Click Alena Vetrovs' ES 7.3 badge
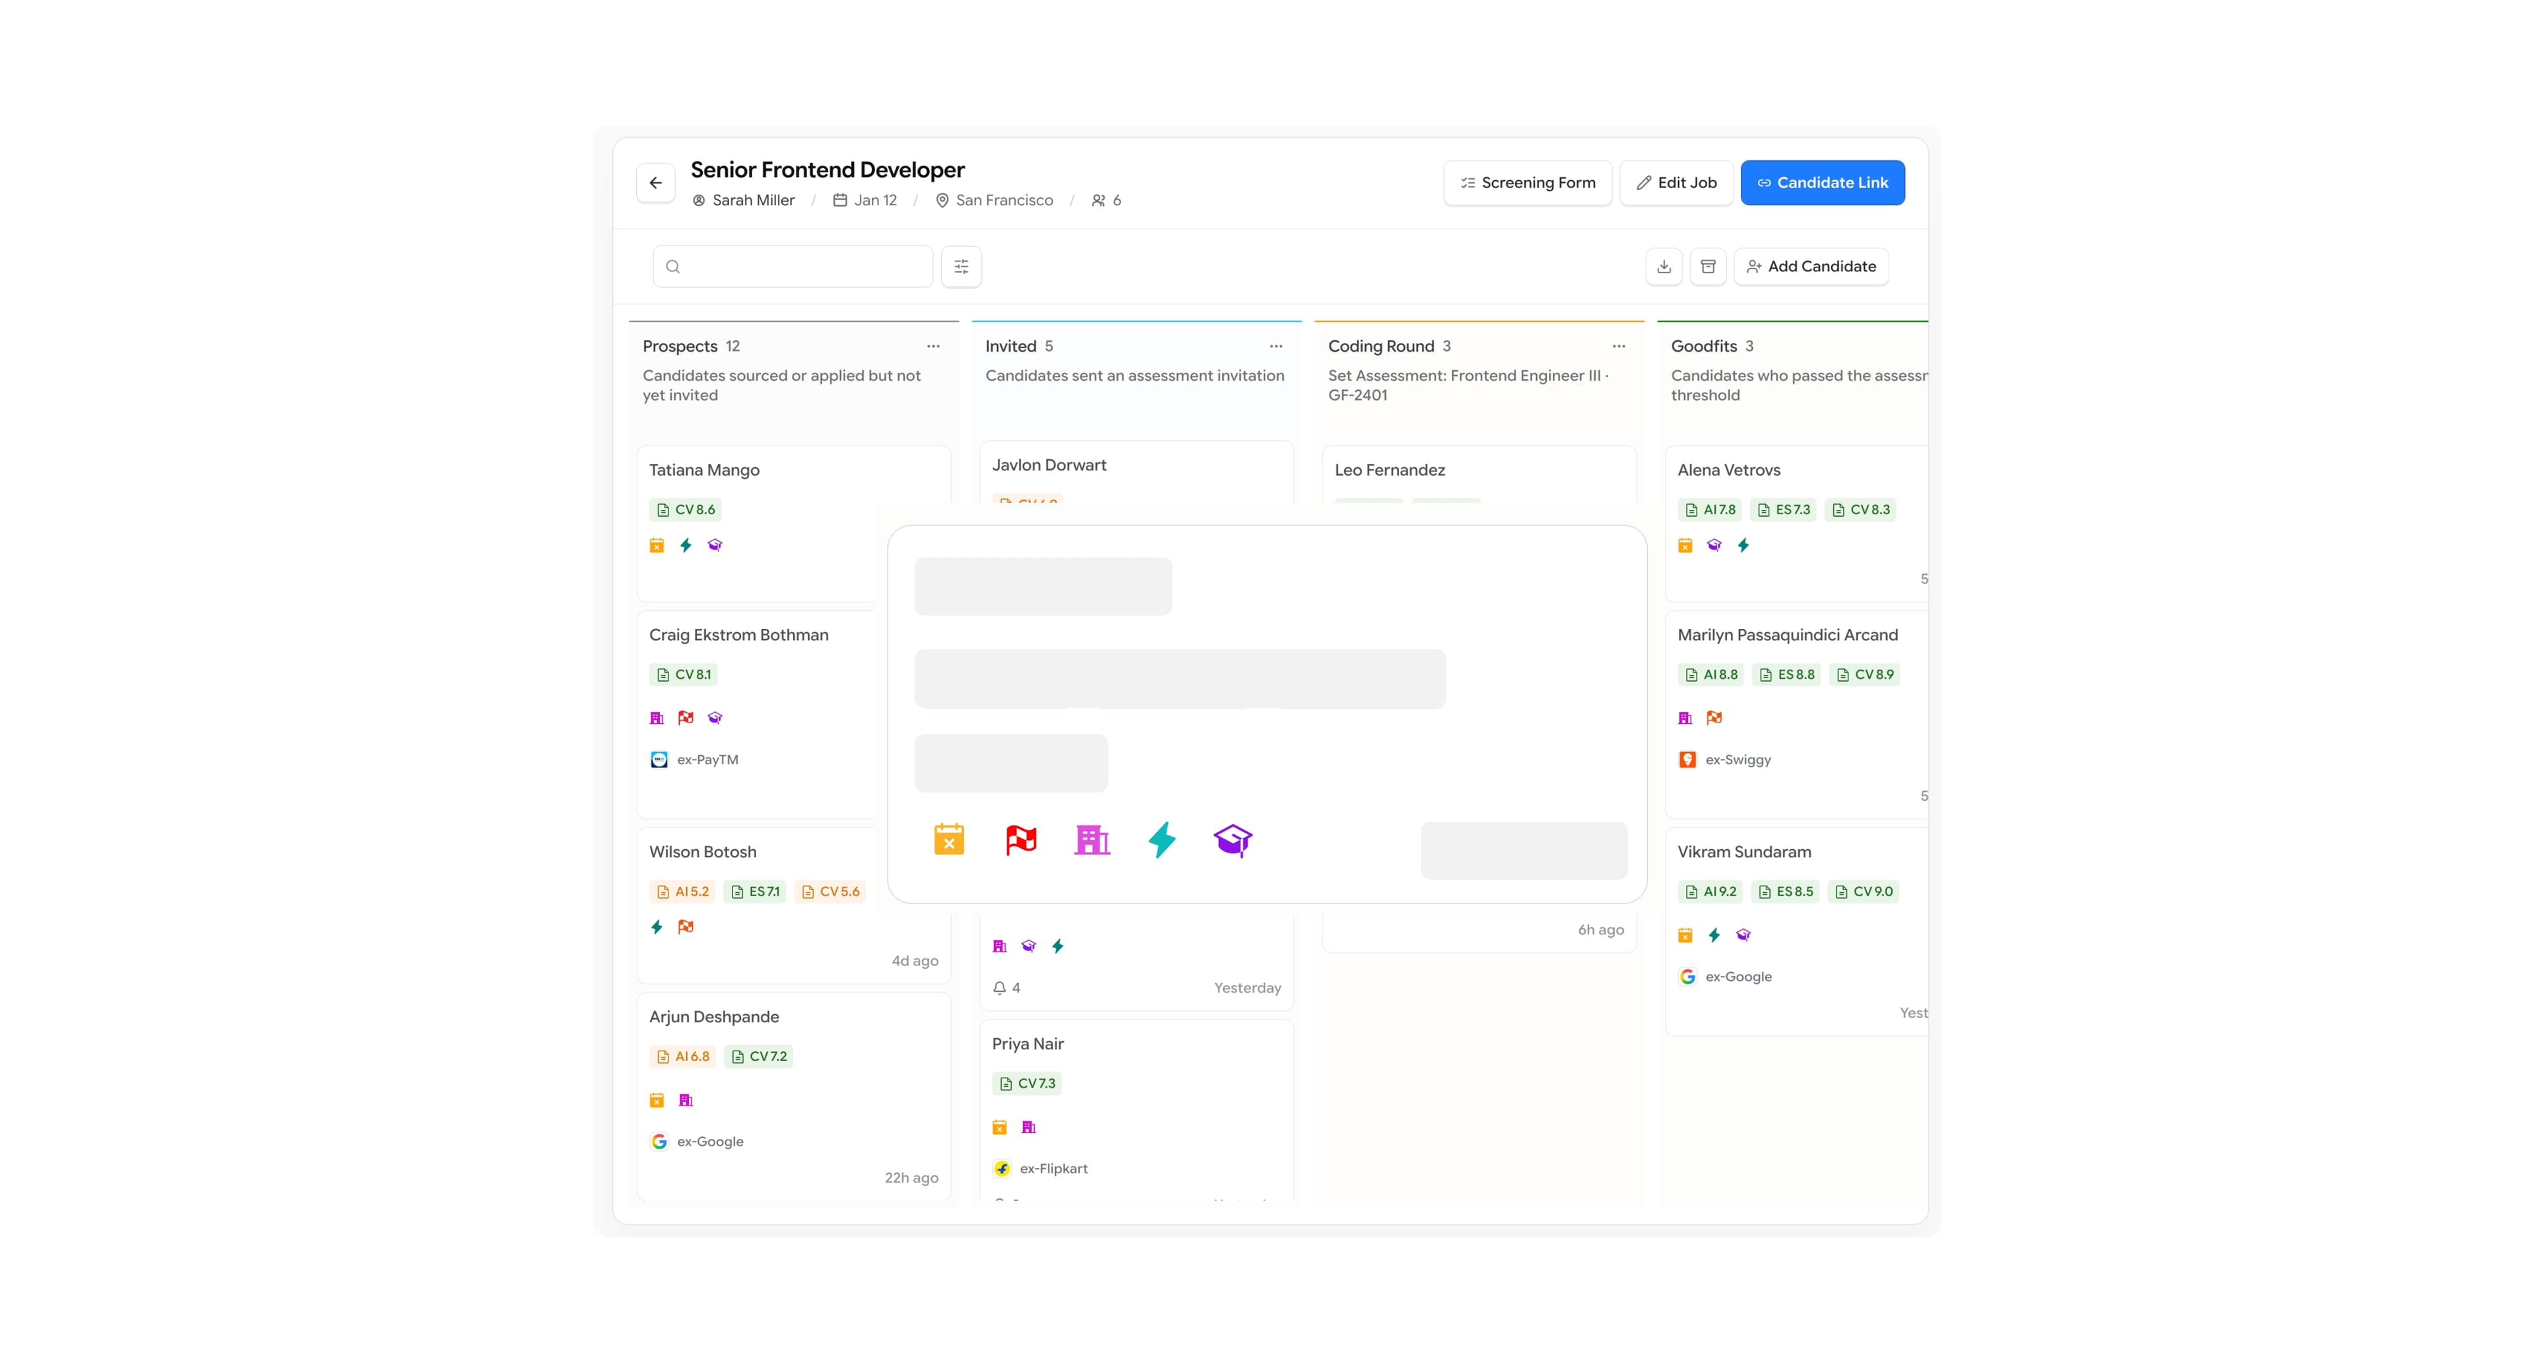The width and height of the screenshot is (2534, 1362). click(x=1784, y=509)
